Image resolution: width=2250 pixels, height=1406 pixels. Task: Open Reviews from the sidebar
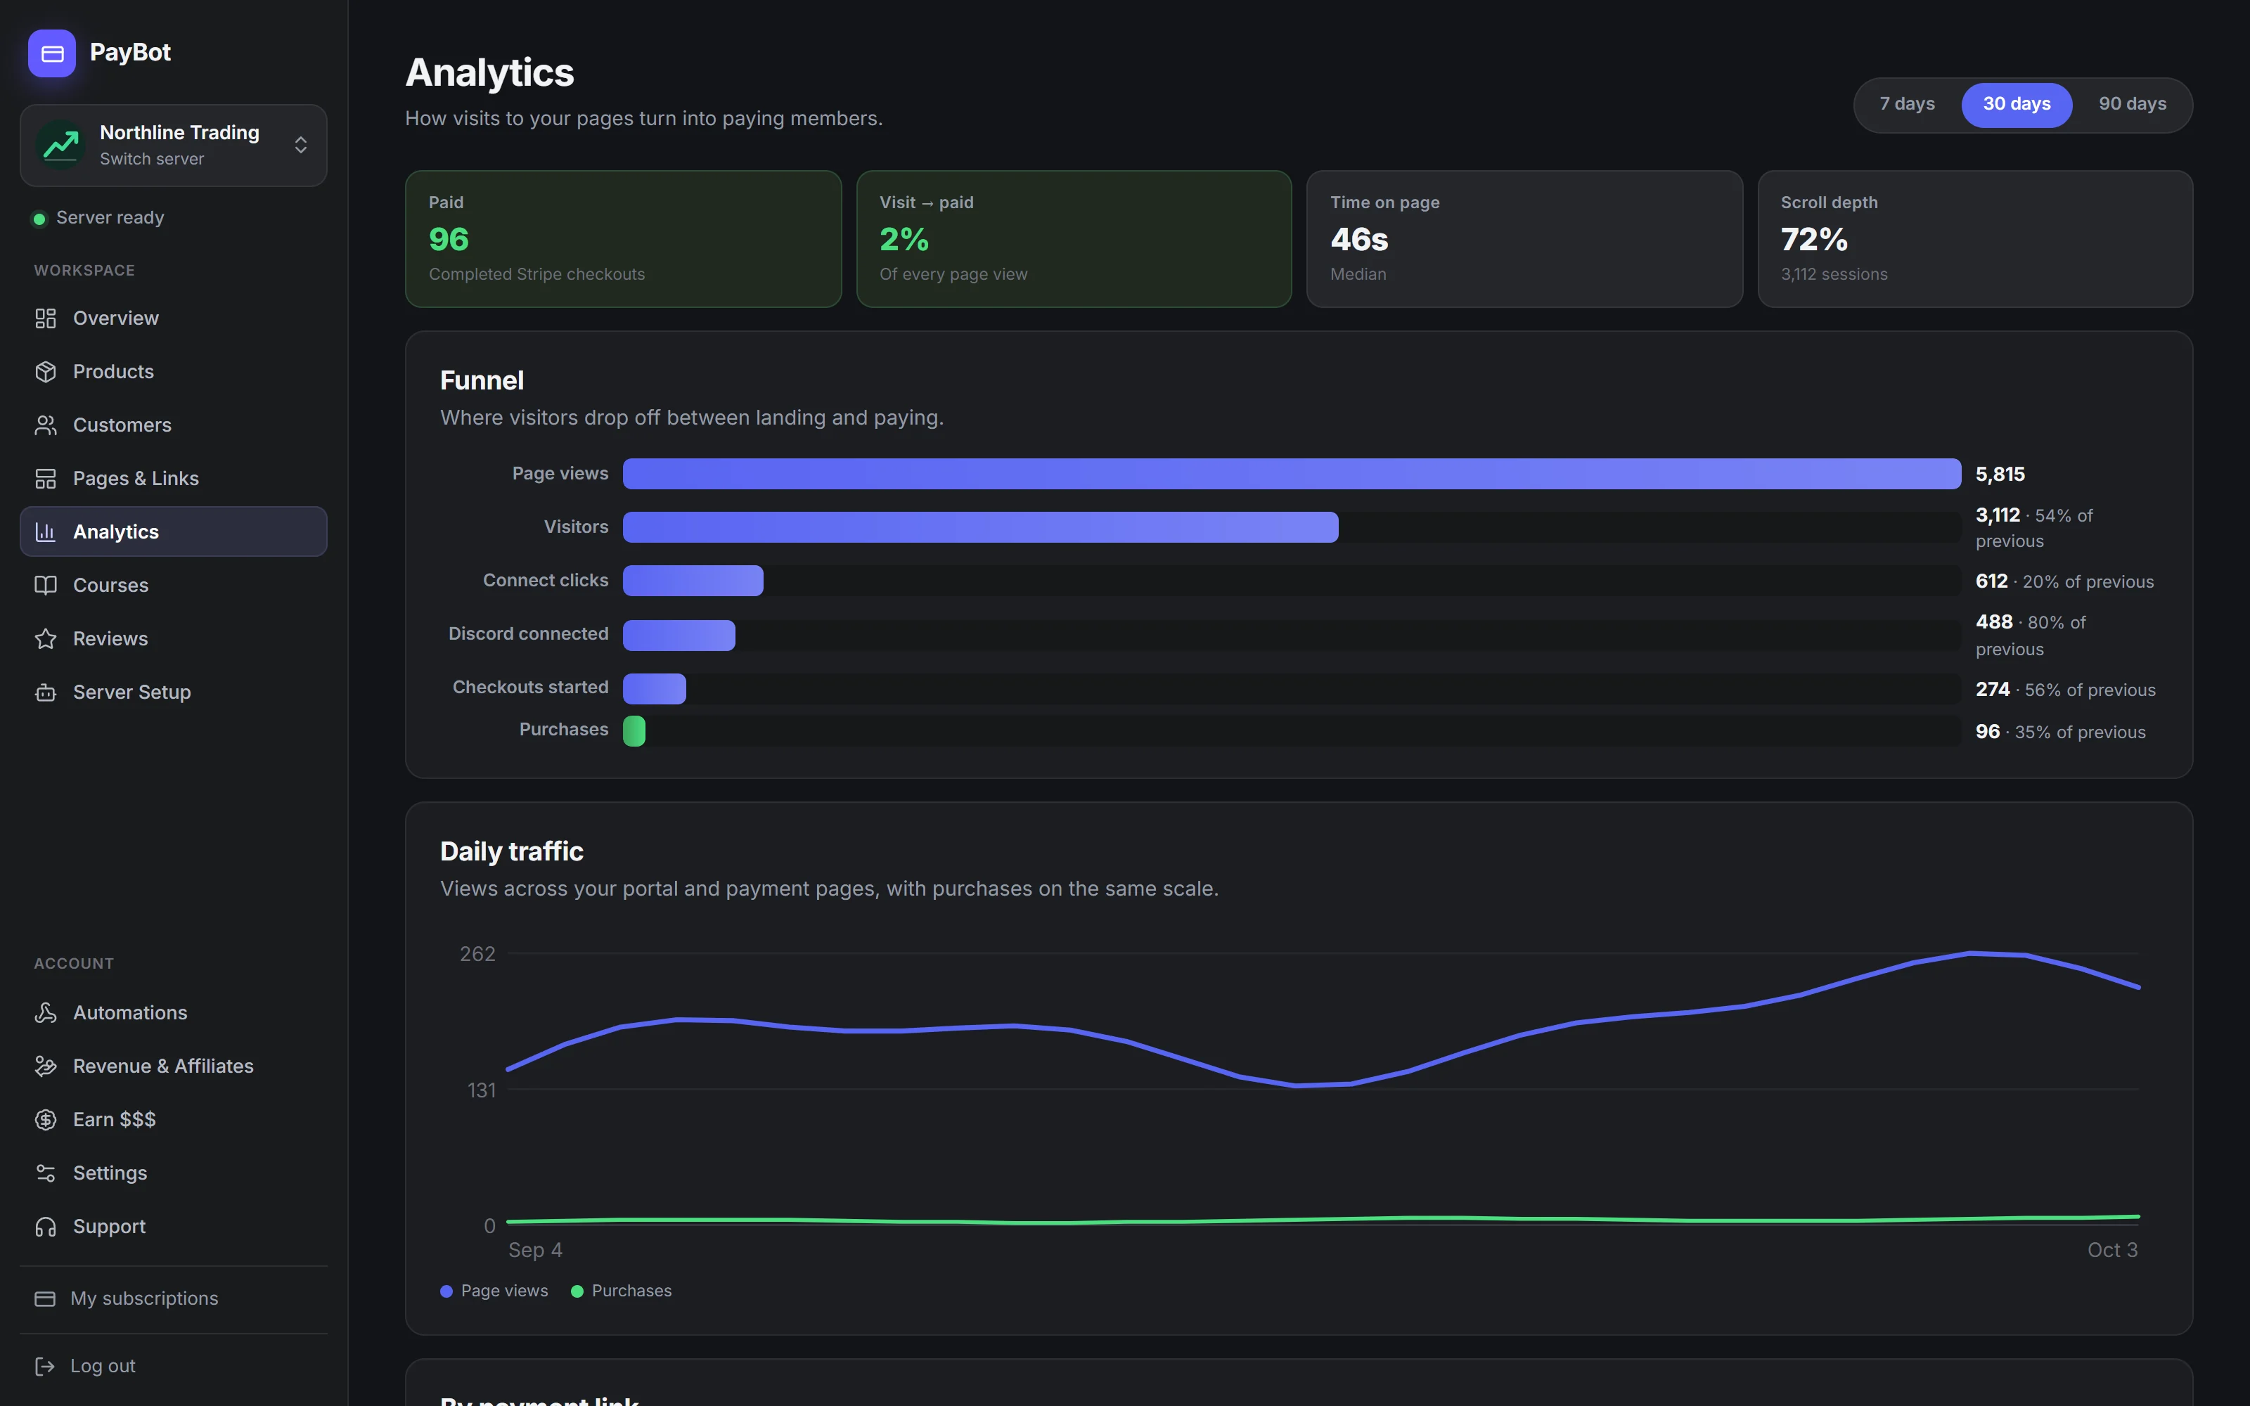173,639
